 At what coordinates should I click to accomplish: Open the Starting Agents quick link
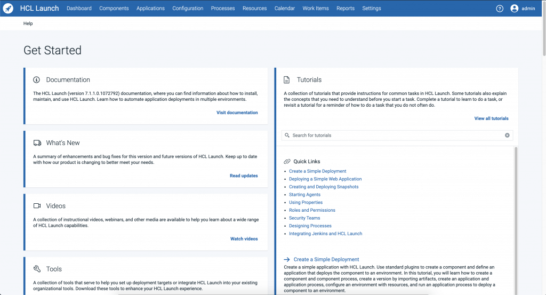pos(304,195)
